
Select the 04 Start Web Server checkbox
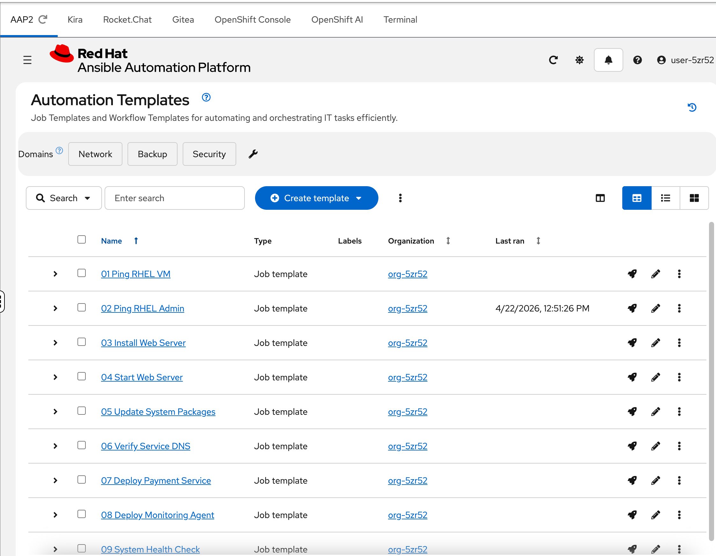[82, 376]
